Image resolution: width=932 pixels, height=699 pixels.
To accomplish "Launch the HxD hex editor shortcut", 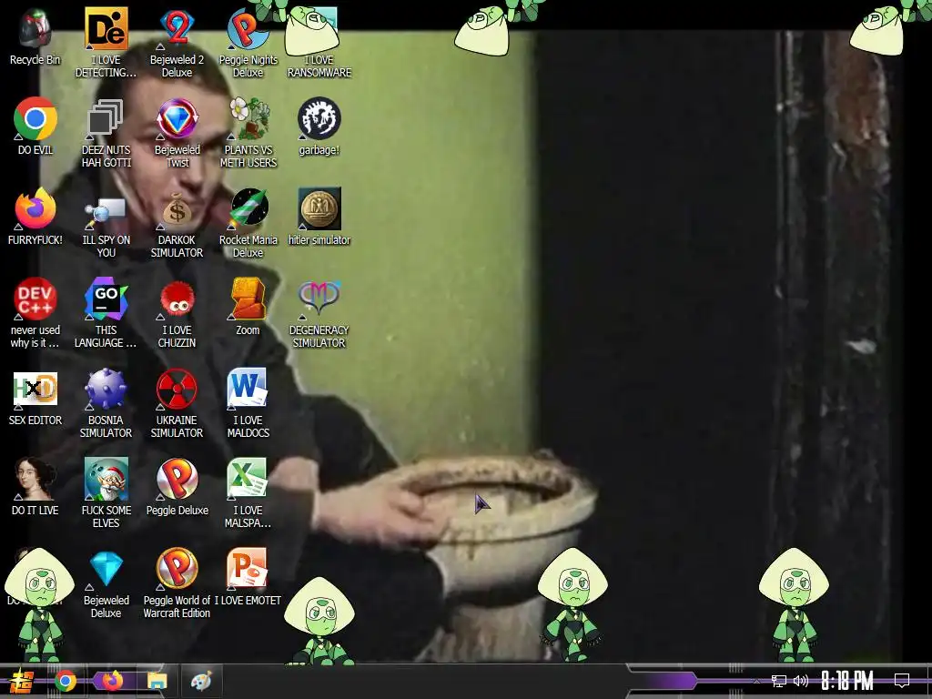I will pos(35,390).
